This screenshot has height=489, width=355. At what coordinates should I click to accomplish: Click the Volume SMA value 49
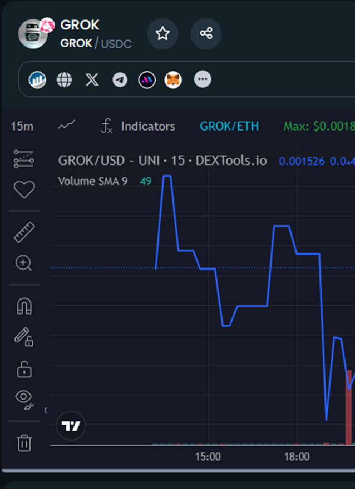coord(145,181)
